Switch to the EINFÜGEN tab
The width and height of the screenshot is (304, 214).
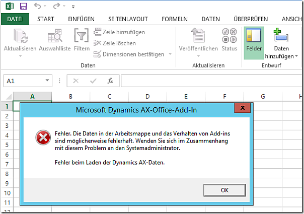pyautogui.click(x=81, y=19)
